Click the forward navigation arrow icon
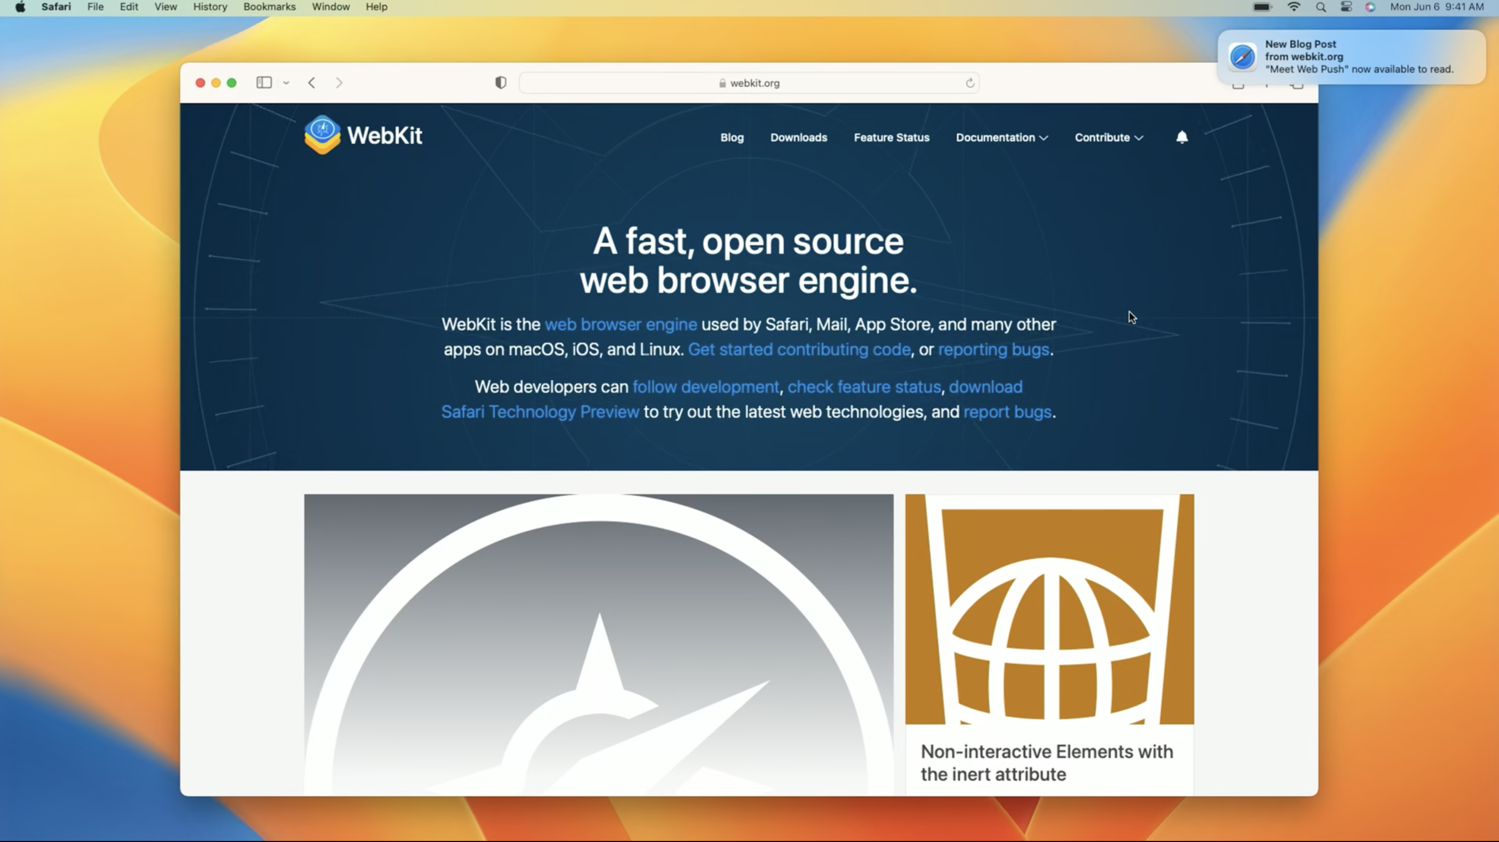This screenshot has width=1499, height=842. (x=339, y=82)
